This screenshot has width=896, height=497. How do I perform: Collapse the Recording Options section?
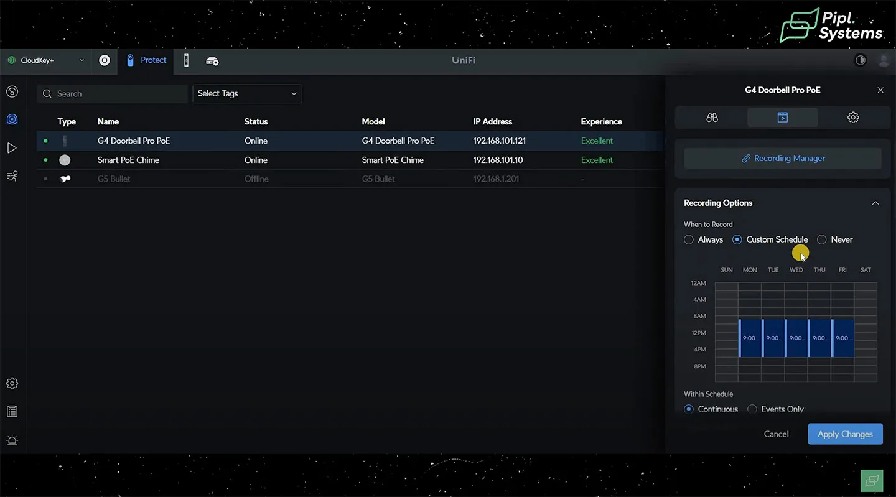coord(875,203)
